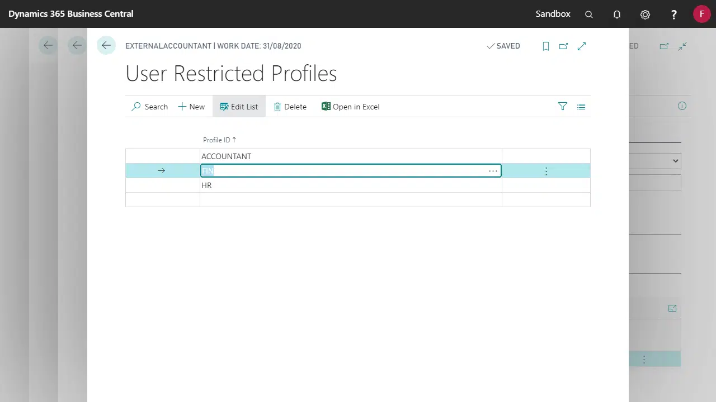Open the filter pane

pyautogui.click(x=563, y=106)
